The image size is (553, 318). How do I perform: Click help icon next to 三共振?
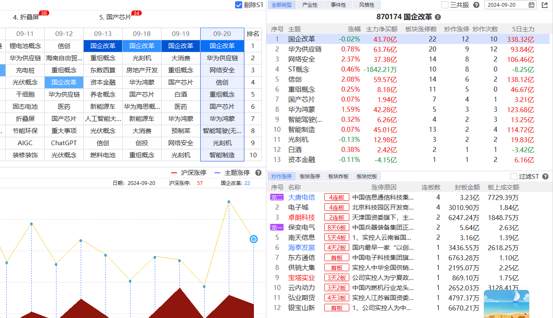(476, 5)
